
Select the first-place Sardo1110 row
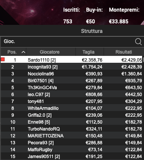(72, 60)
